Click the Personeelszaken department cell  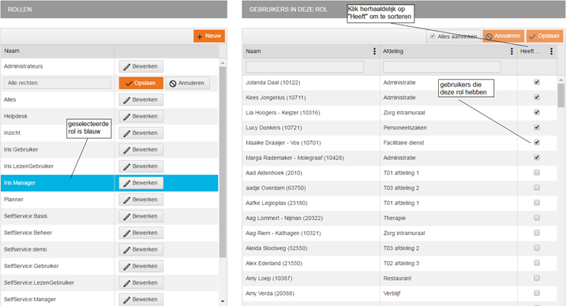[x=448, y=128]
